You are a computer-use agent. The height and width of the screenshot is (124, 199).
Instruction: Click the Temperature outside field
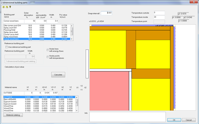pos(159,13)
